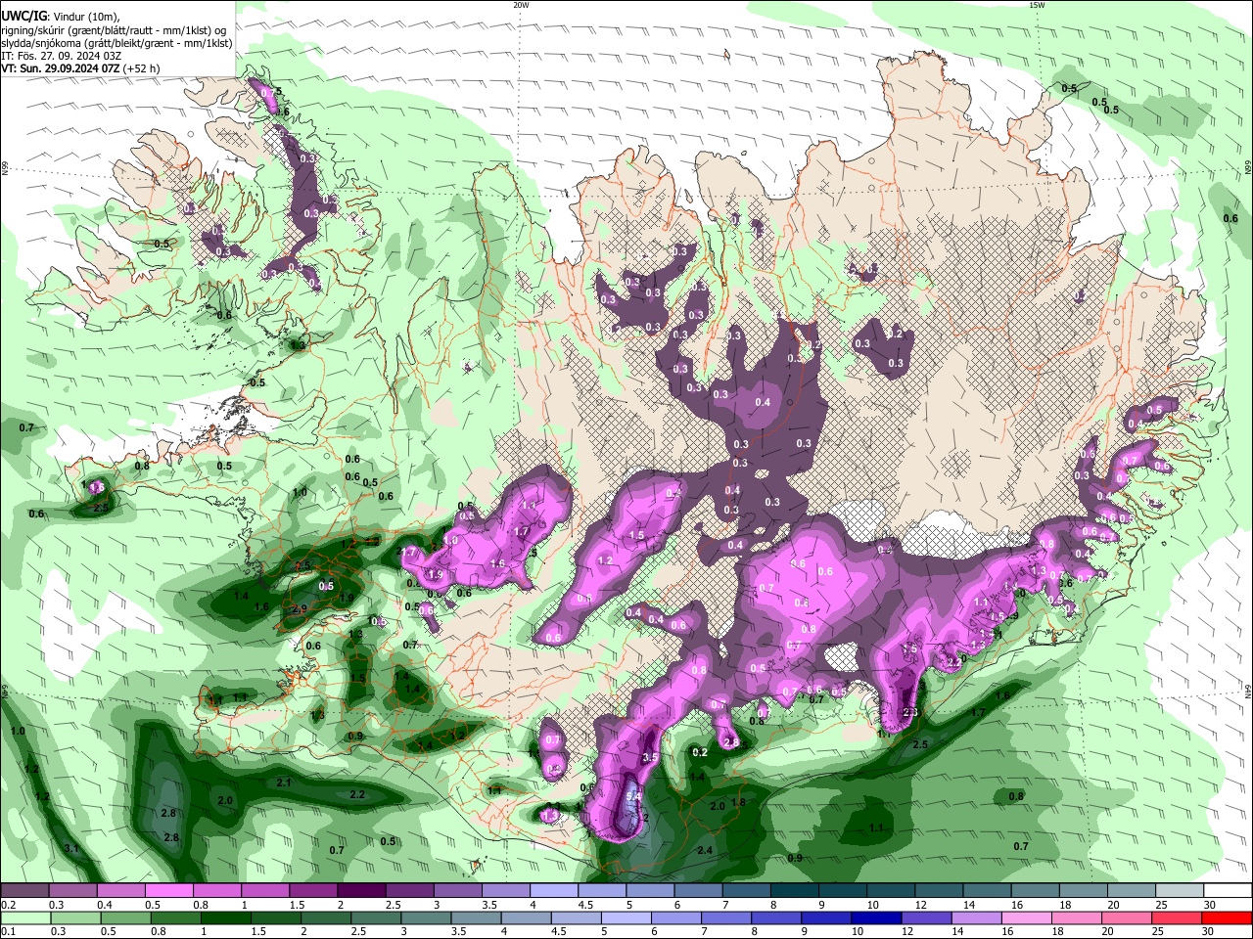Click the royal blue swatch labeled 8, bottom row
1253x939 pixels.
tap(778, 917)
